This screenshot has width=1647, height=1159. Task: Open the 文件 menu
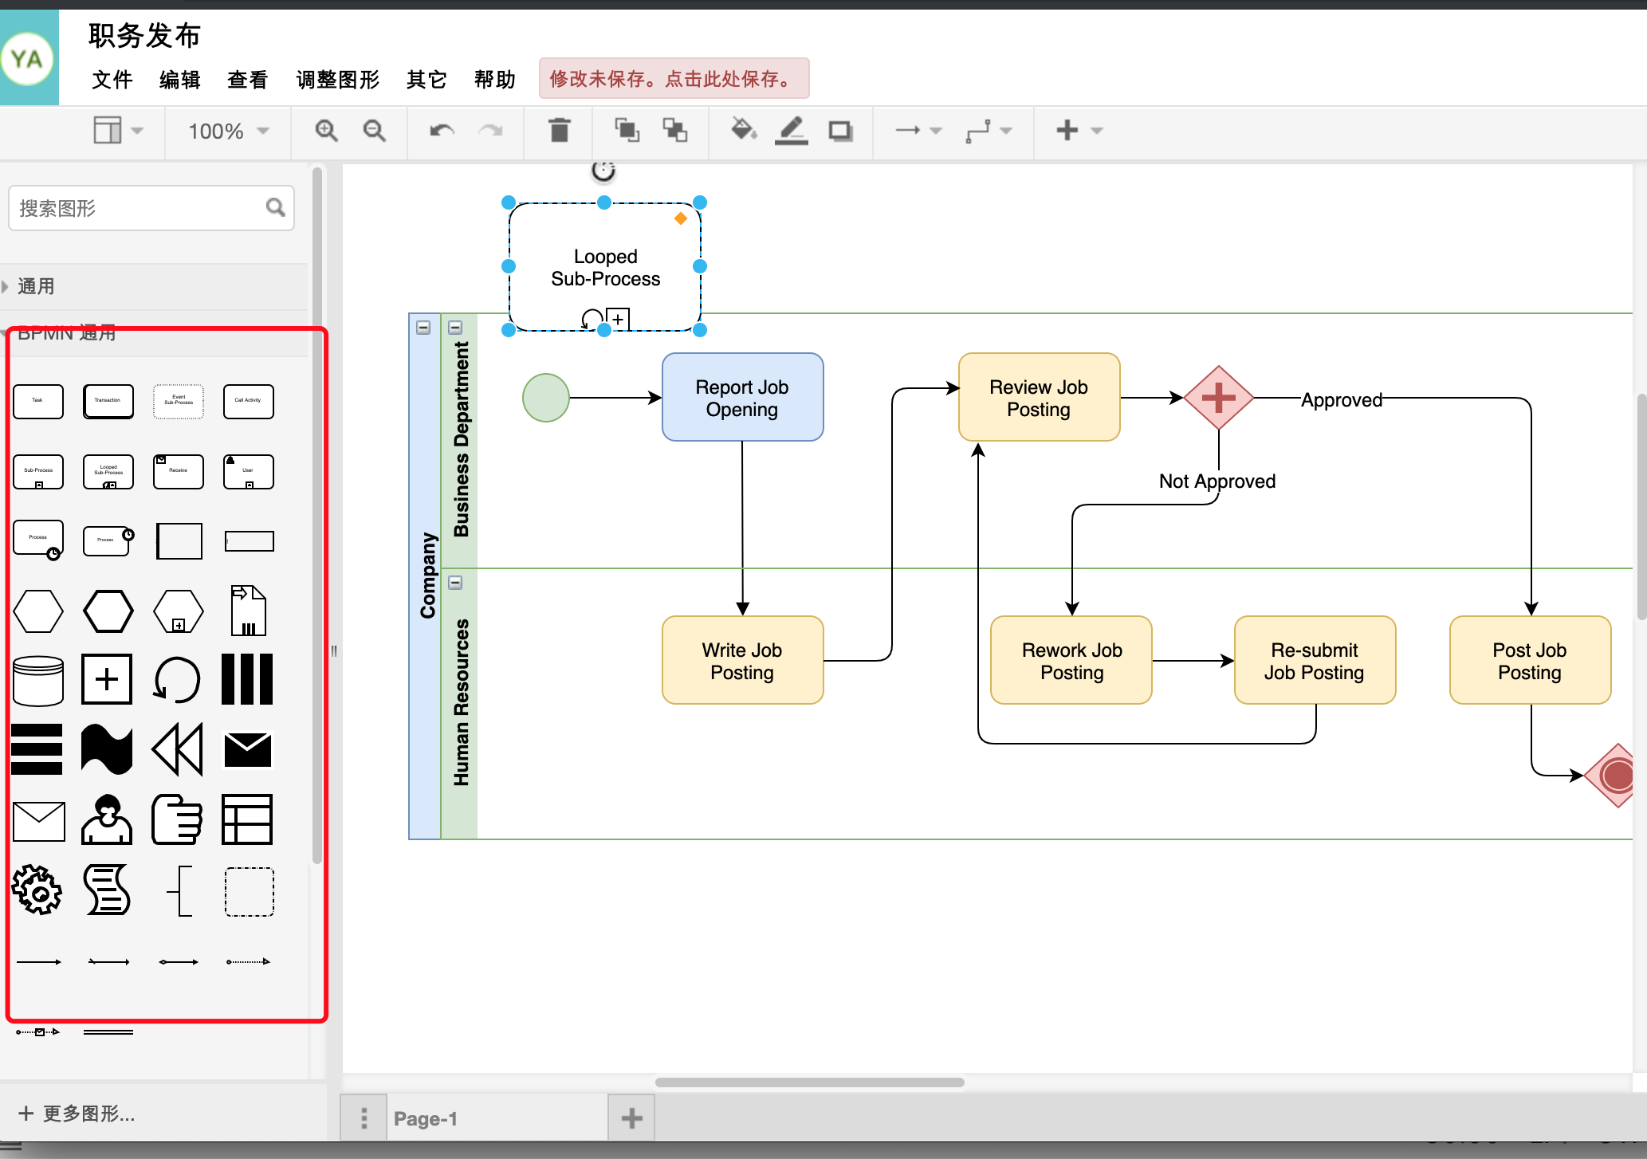[x=112, y=78]
